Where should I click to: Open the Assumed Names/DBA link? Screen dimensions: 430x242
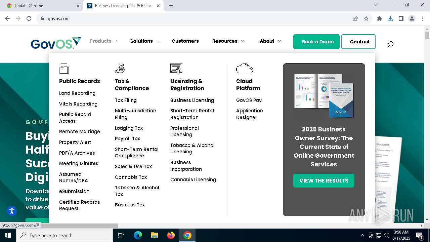73,177
